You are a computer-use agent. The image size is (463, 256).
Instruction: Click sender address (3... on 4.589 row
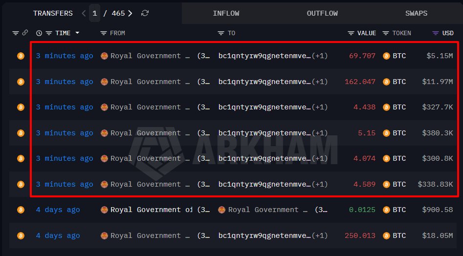click(203, 184)
